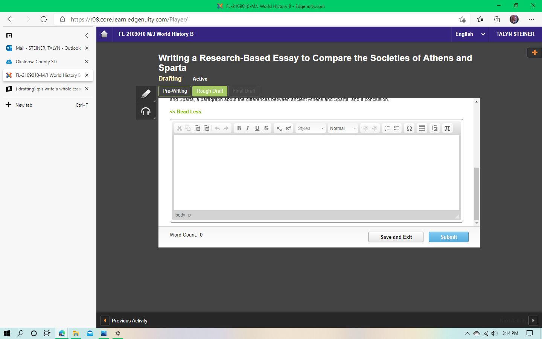Click the taskbar volume icon
This screenshot has width=542, height=339.
point(494,333)
